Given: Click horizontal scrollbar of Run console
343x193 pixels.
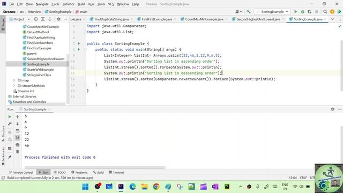Looking at the screenshot, I should pyautogui.click(x=95, y=168).
